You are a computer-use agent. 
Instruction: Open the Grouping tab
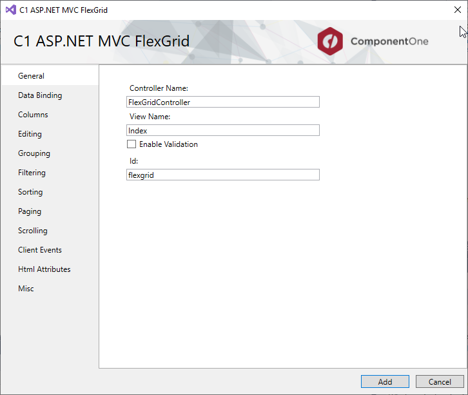pyautogui.click(x=34, y=153)
